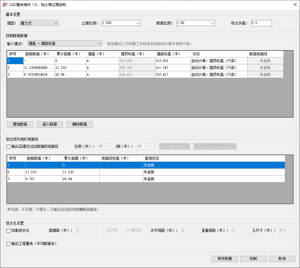The width and height of the screenshot is (300, 268).
Task: Enable 输出工程量表（平均断面法） checkbox
Action: (x=8, y=244)
